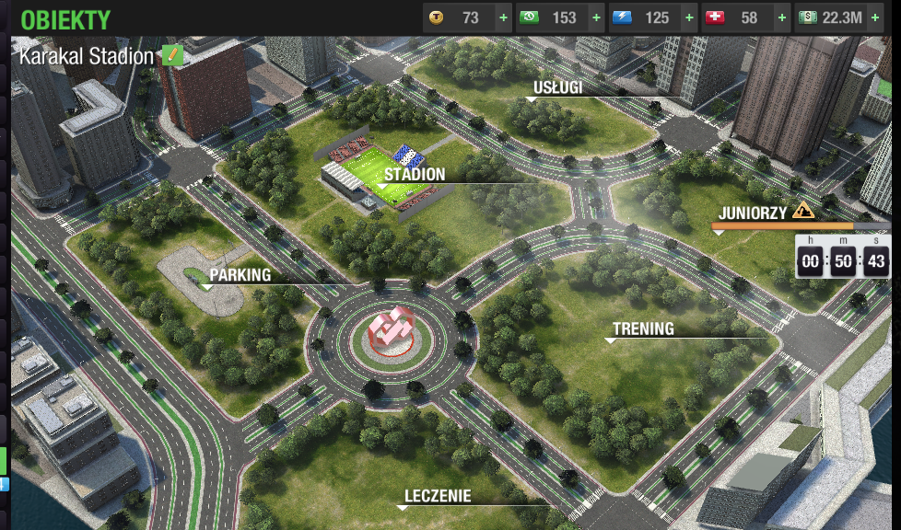Viewport: 901px width, 530px height.
Task: Click the green pack count 153
Action: click(564, 18)
